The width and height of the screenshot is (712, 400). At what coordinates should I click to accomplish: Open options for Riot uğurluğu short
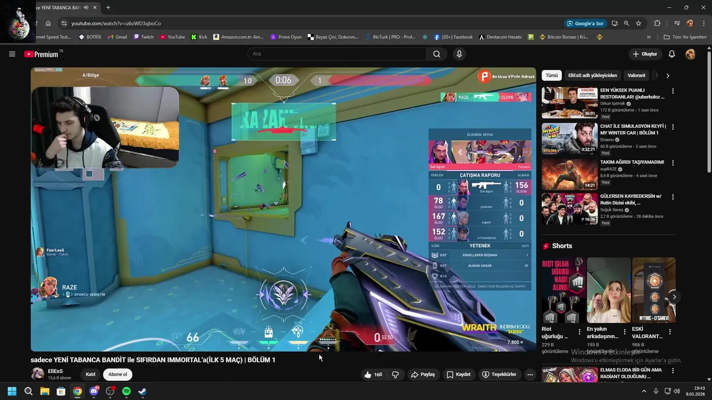[579, 332]
